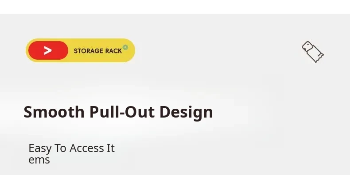Click the word 'Smooth' in the heading
The height and width of the screenshot is (175, 350).
pyautogui.click(x=54, y=112)
